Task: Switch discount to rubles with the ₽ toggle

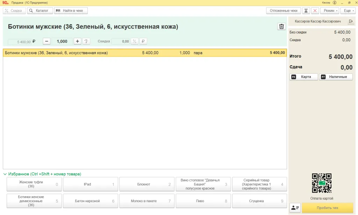Action: coord(143,41)
